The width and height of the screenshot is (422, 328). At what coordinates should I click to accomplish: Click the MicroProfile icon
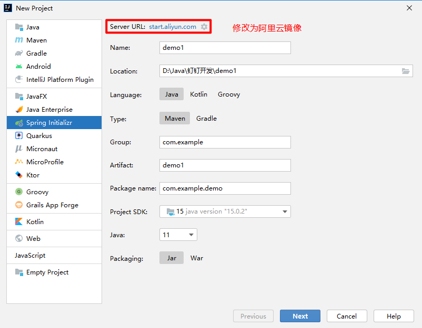[19, 162]
